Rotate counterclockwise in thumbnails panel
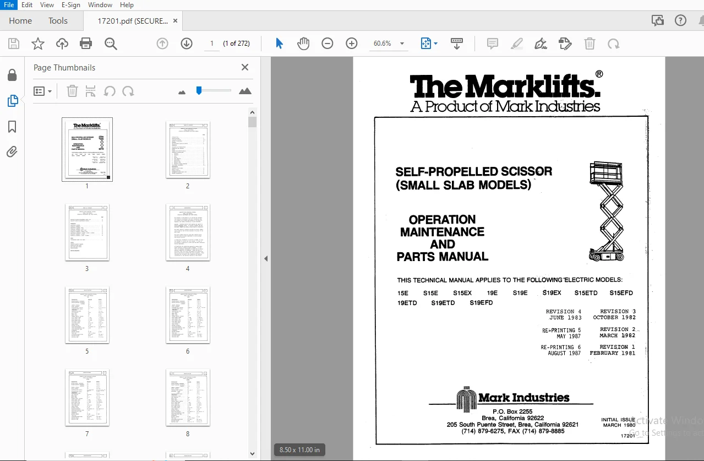Viewport: 704px width, 461px height. (110, 91)
